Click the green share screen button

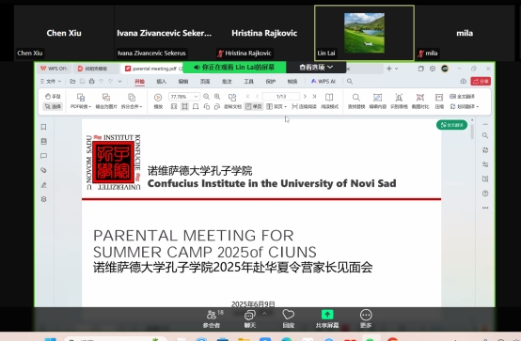coord(327,318)
